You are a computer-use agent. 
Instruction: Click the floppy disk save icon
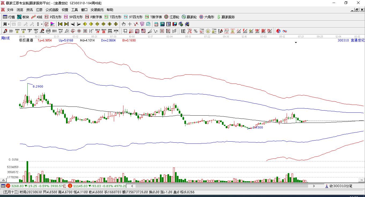(175, 24)
